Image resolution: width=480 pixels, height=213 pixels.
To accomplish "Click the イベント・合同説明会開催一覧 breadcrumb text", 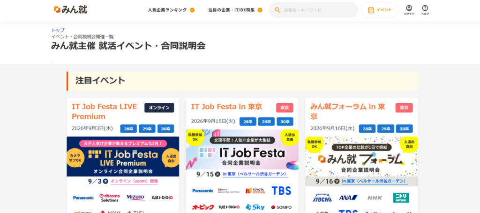I will [82, 36].
